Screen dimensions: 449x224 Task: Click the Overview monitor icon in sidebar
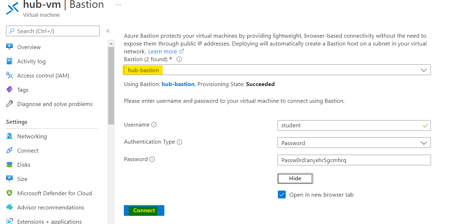click(x=10, y=47)
